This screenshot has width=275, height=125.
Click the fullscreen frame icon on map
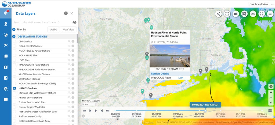[x=227, y=14]
